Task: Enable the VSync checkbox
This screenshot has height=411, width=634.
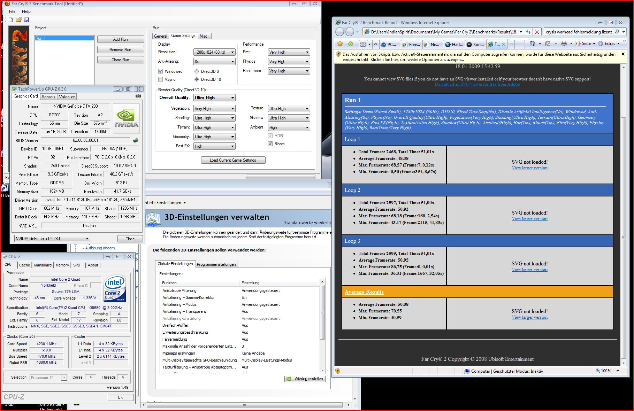Action: (161, 79)
